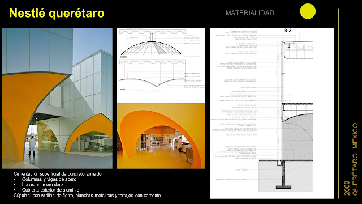The image size is (362, 204).
Task: Select the building exterior photo with orange arches
Action: 57,98
